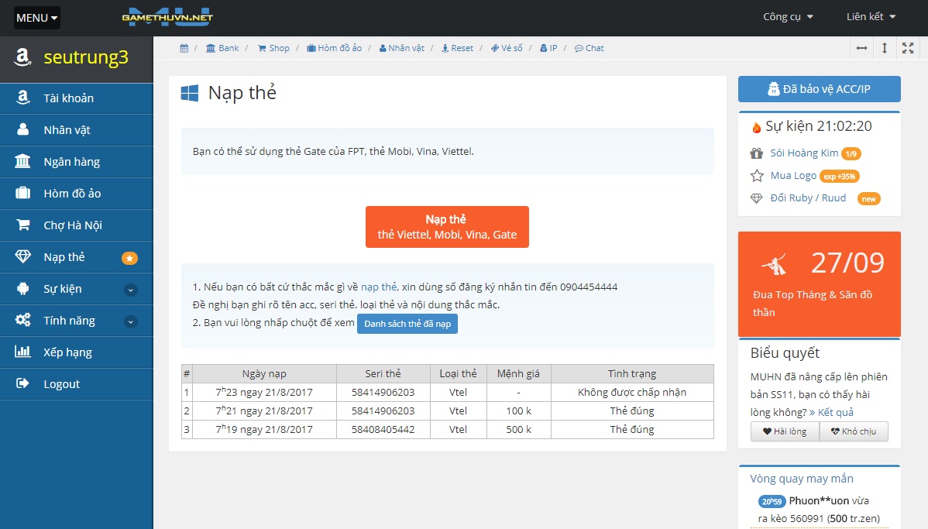Expand the Sự kiện sidebar submenu

coord(131,290)
